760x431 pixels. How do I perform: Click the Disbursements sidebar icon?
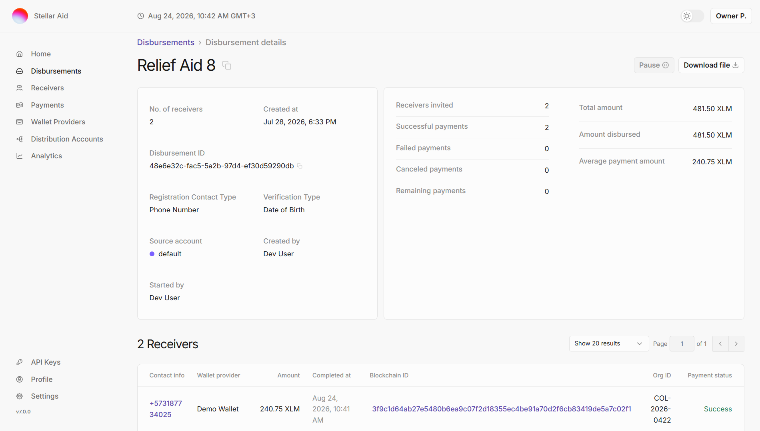(x=19, y=71)
